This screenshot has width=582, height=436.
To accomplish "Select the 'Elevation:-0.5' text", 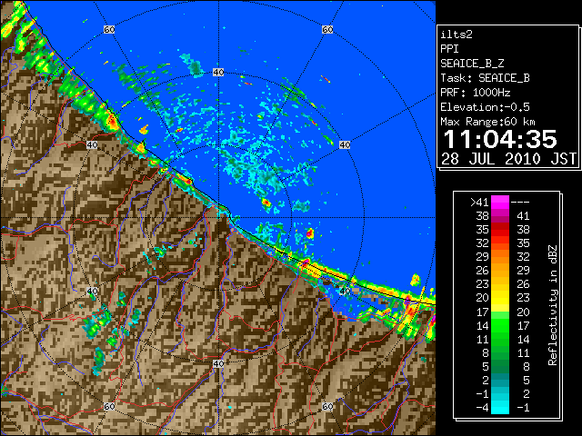I will [485, 107].
